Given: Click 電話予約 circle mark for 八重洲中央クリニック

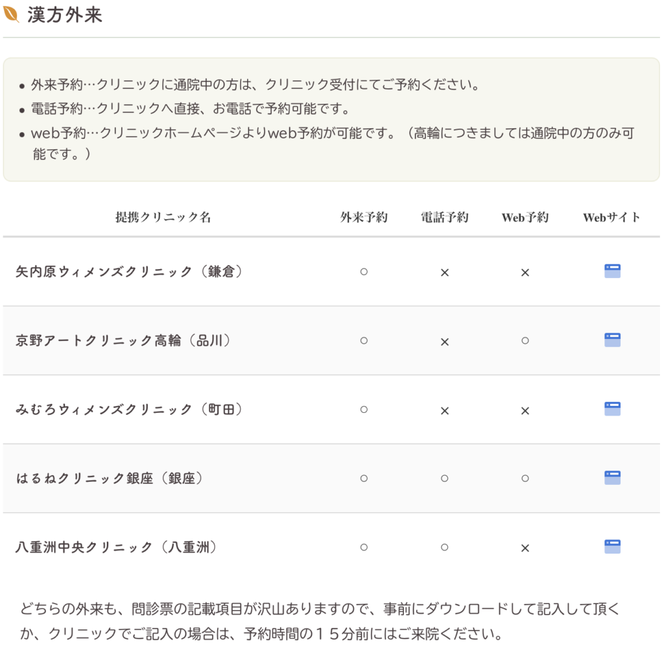Looking at the screenshot, I should [445, 547].
